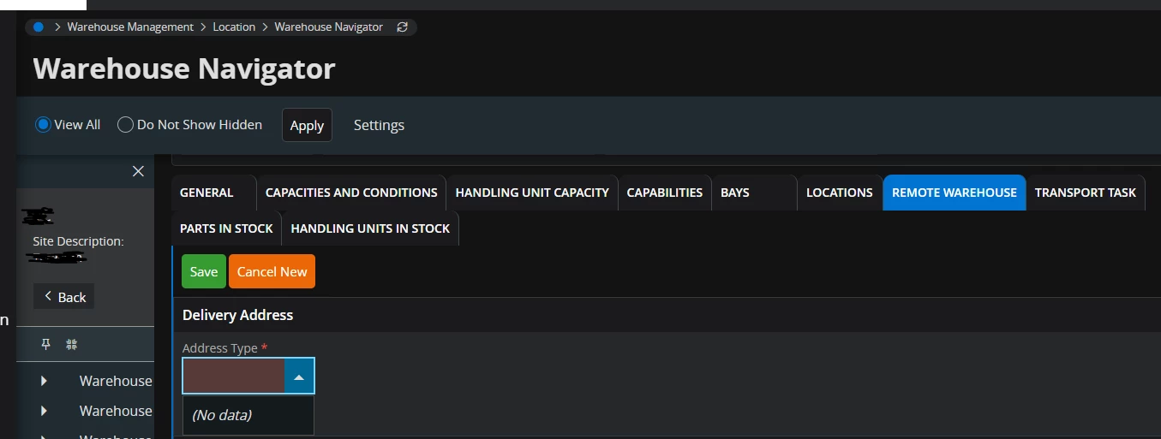
Task: Click the green Save button
Action: pyautogui.click(x=204, y=271)
